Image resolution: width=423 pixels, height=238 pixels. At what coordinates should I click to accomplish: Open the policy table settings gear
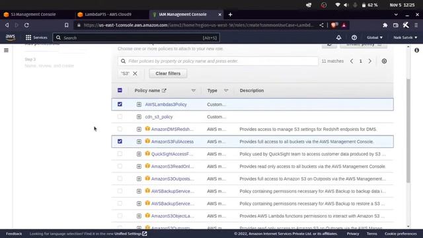(384, 61)
